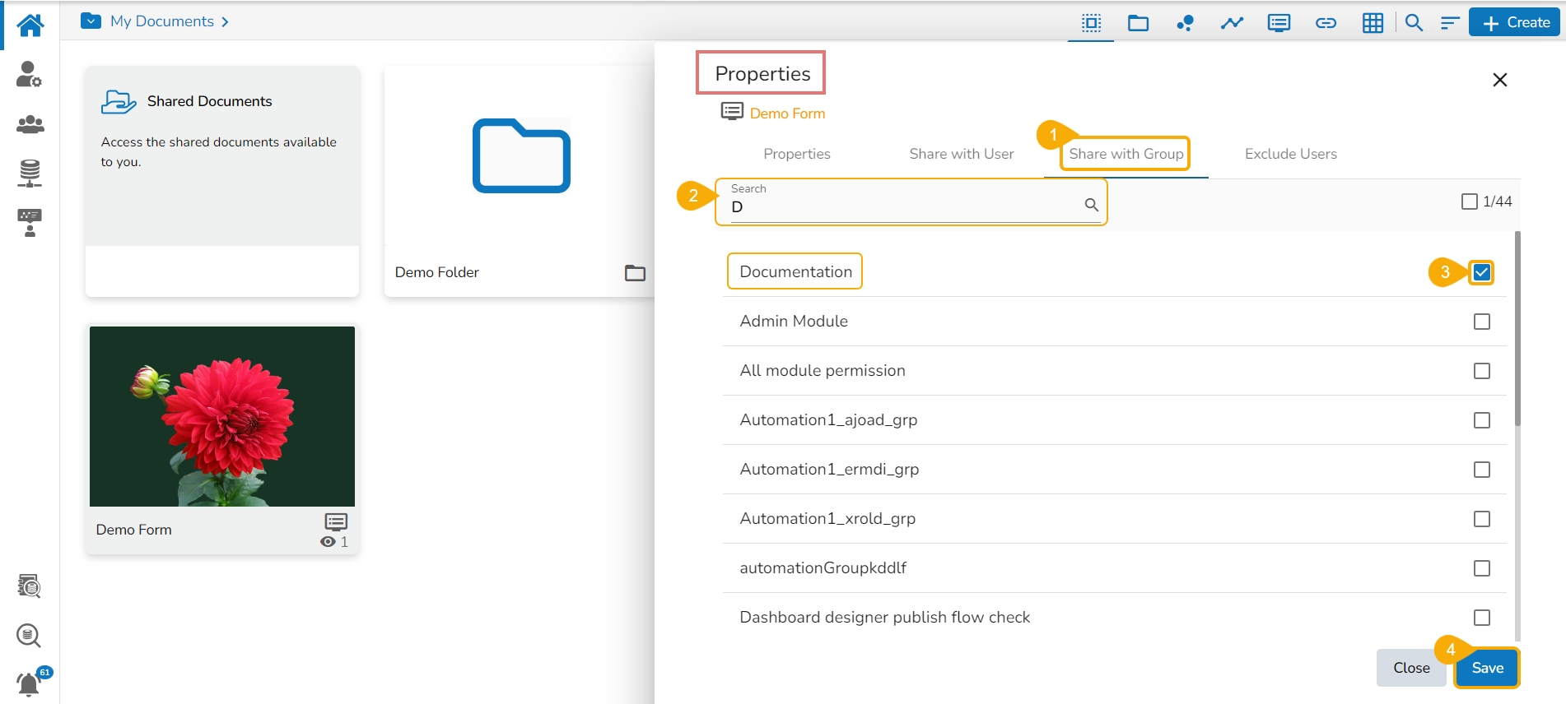
Task: Open the user groups icon in sidebar
Action: [x=30, y=124]
